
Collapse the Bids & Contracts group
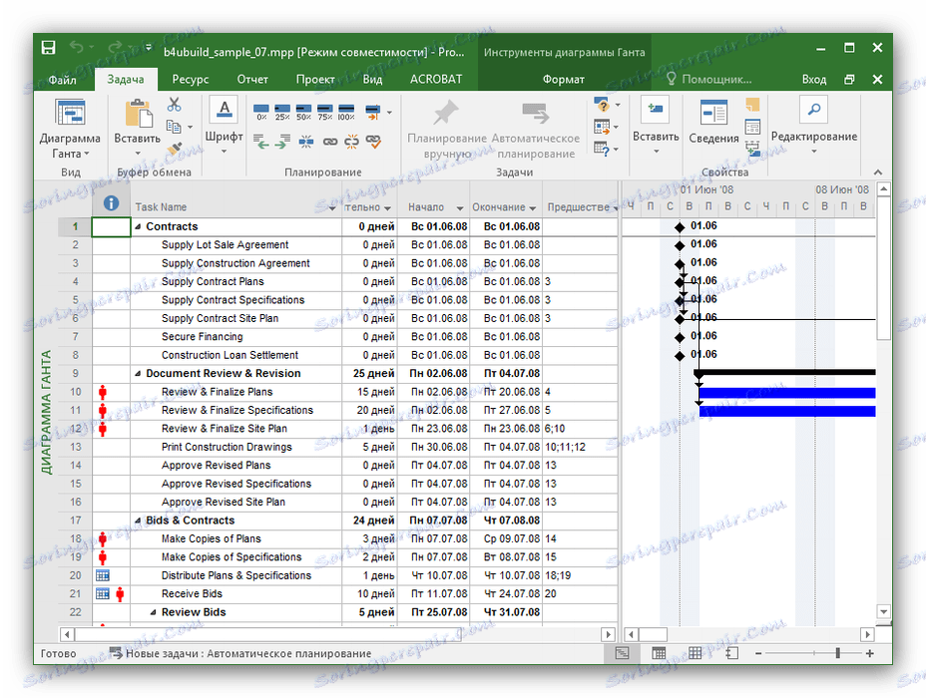138,521
